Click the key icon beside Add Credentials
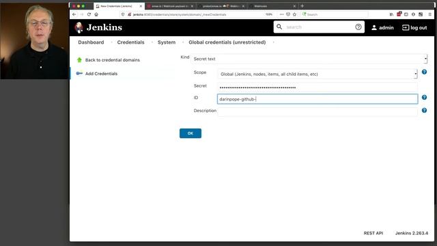This screenshot has height=246, width=437. [79, 73]
